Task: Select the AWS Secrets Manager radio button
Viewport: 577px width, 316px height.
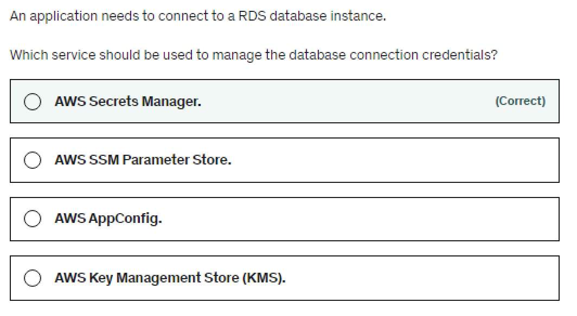Action: 33,101
